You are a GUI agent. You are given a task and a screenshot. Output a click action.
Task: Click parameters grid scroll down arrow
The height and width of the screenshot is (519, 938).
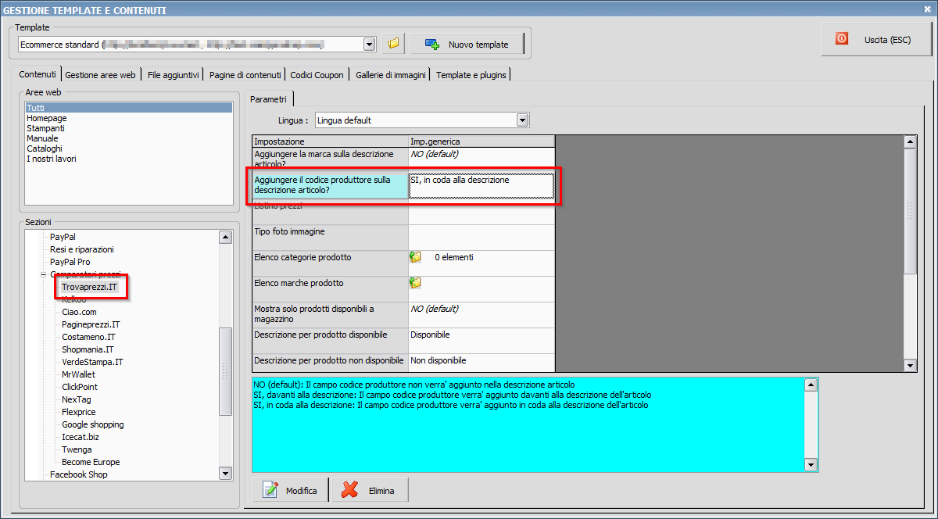[x=910, y=365]
